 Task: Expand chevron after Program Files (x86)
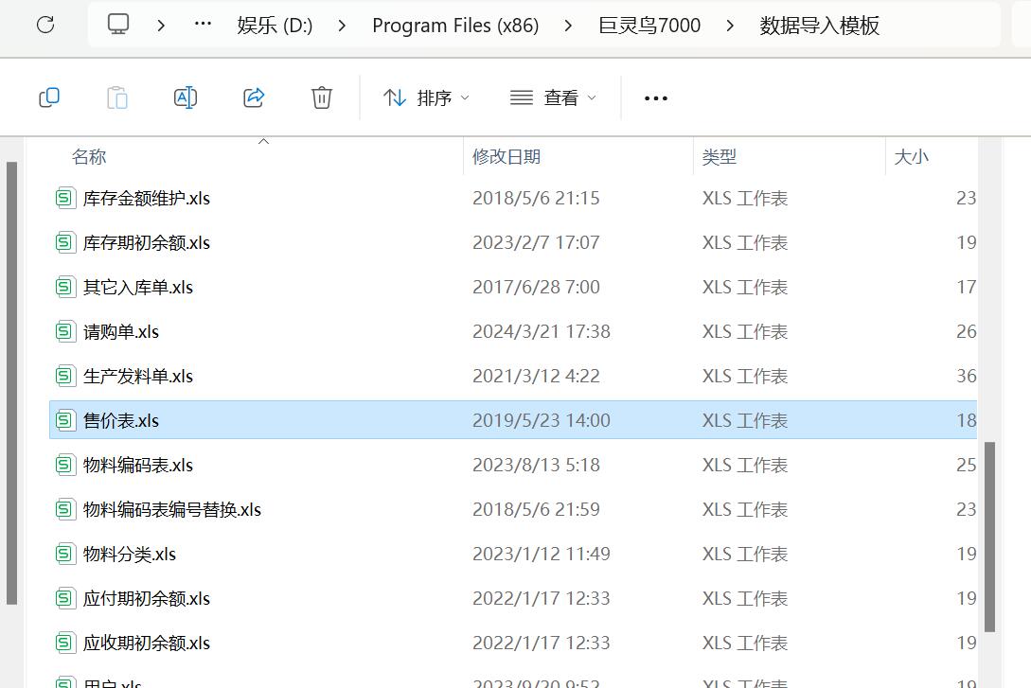[568, 26]
